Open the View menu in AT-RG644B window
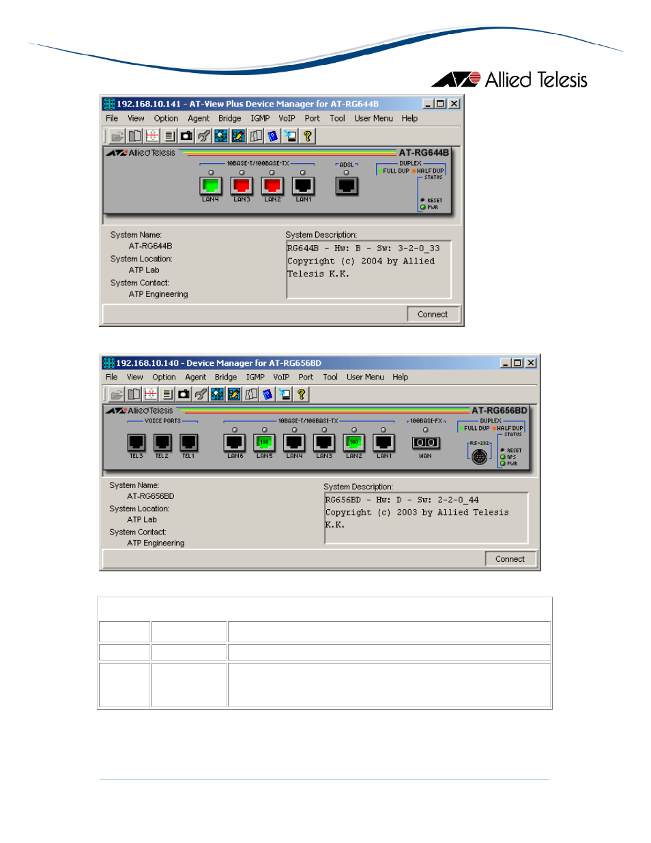Viewport: 651px width, 843px height. (x=136, y=118)
